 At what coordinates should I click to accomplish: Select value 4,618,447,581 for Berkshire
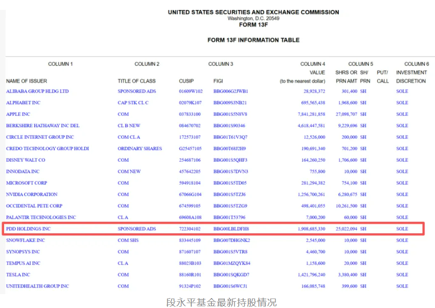click(311, 125)
